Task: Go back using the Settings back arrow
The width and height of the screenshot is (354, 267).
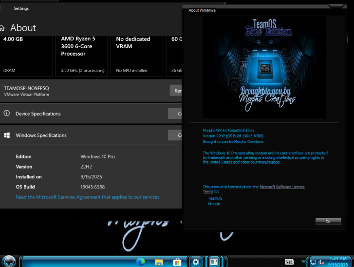Action: point(1,8)
